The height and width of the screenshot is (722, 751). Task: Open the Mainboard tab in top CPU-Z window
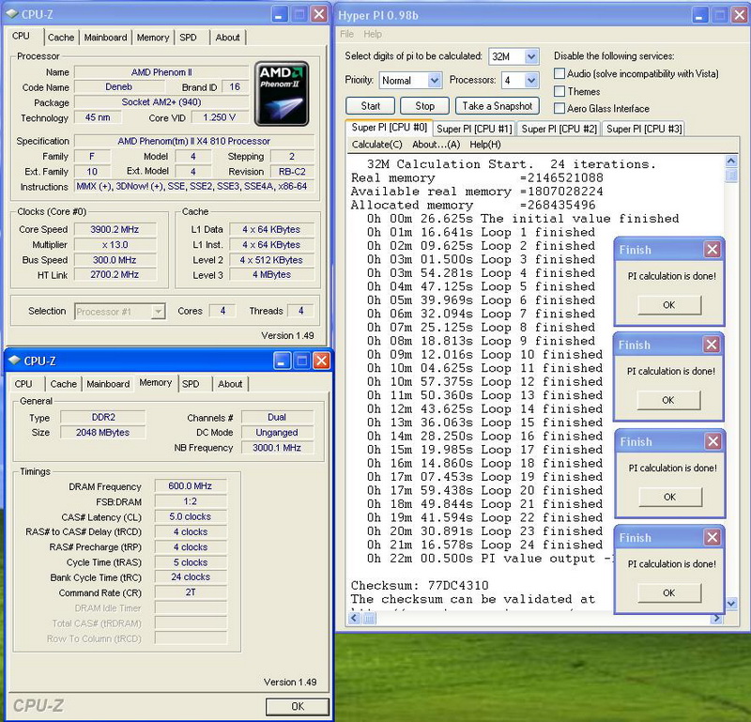tap(105, 38)
